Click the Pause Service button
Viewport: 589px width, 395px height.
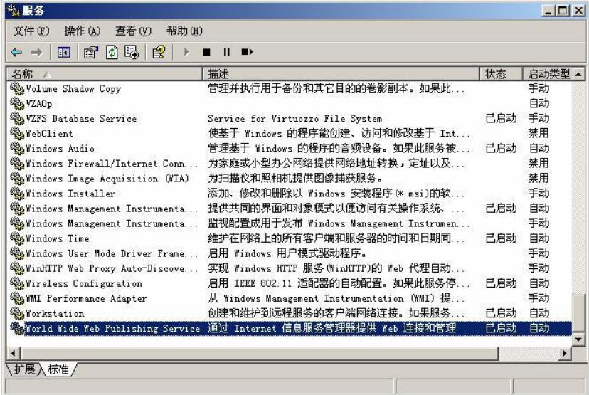click(226, 52)
